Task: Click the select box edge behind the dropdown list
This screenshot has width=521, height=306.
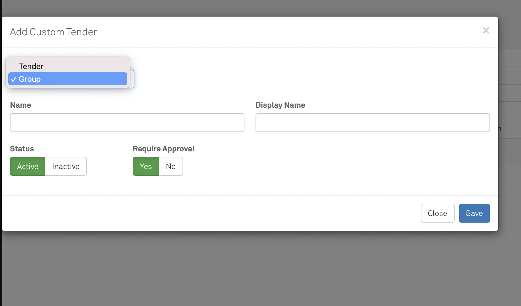Action: click(x=132, y=79)
